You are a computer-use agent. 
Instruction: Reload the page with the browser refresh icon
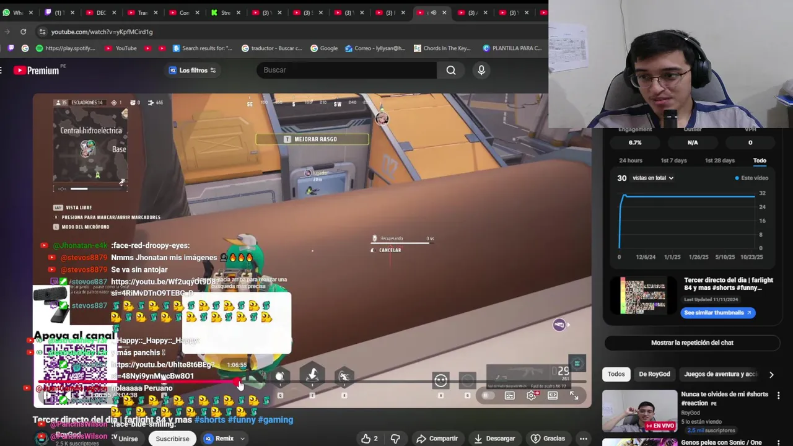pyautogui.click(x=24, y=32)
